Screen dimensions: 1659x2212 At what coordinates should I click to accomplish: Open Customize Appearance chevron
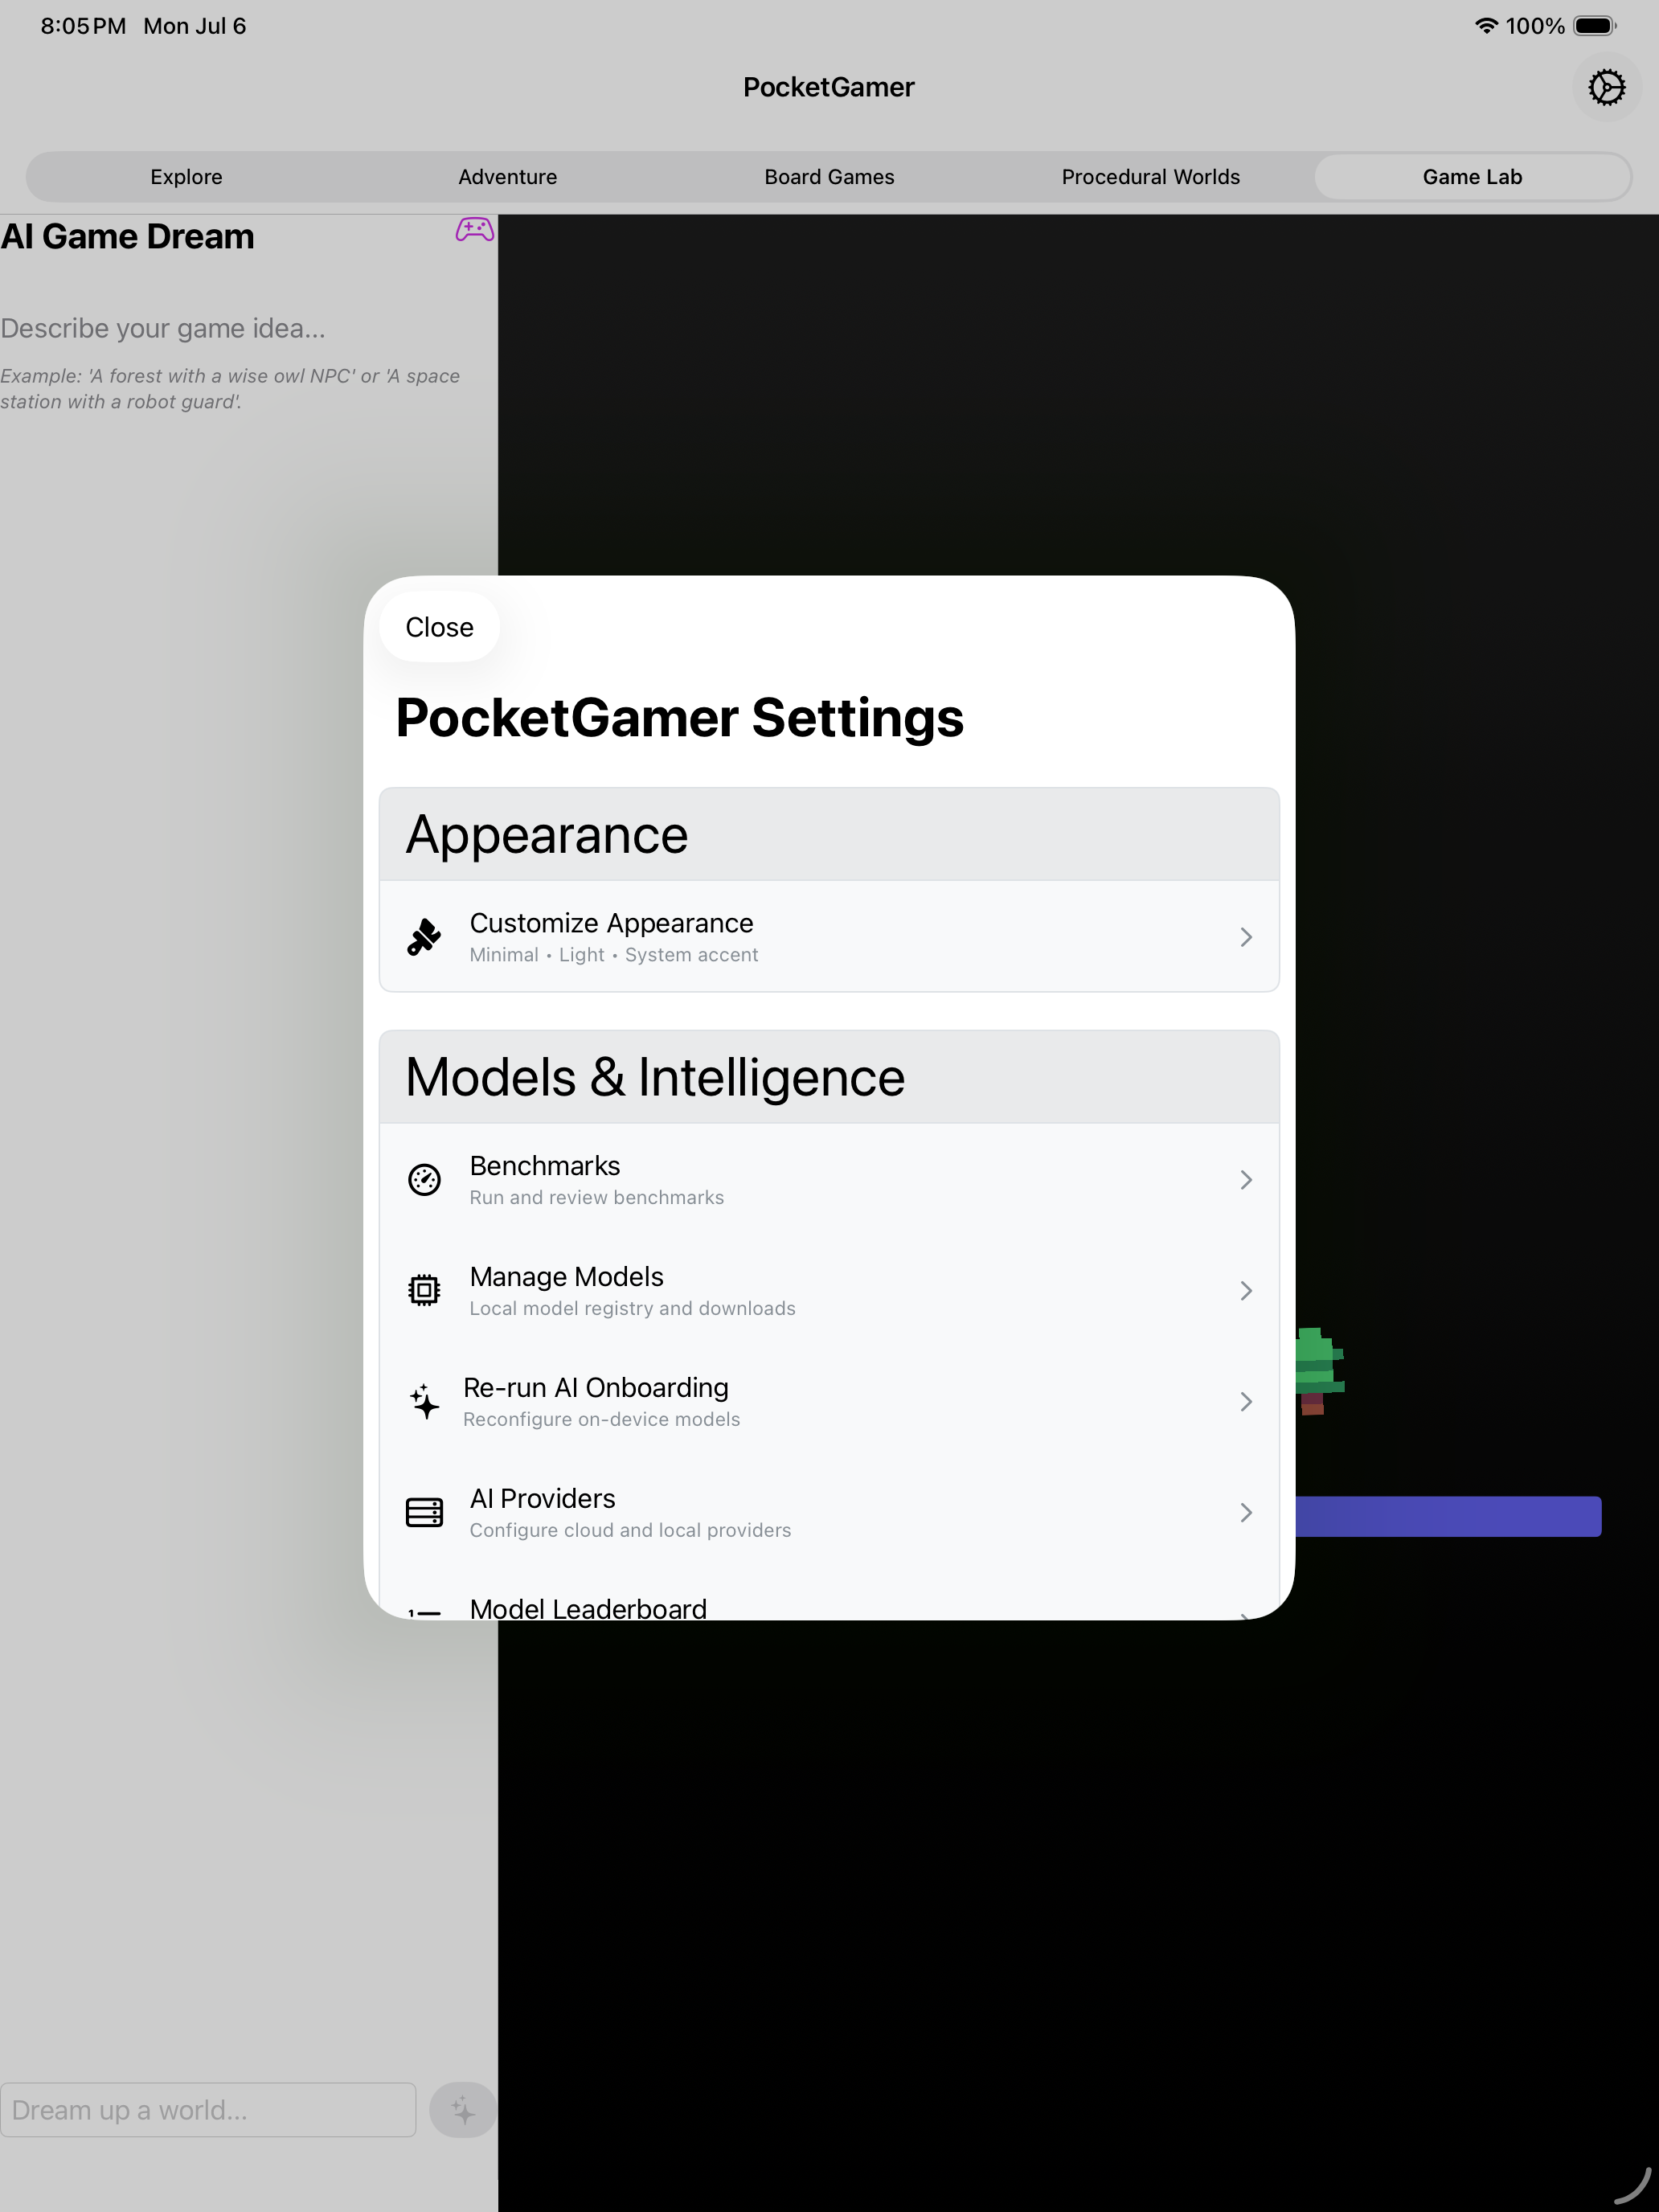(x=1246, y=937)
